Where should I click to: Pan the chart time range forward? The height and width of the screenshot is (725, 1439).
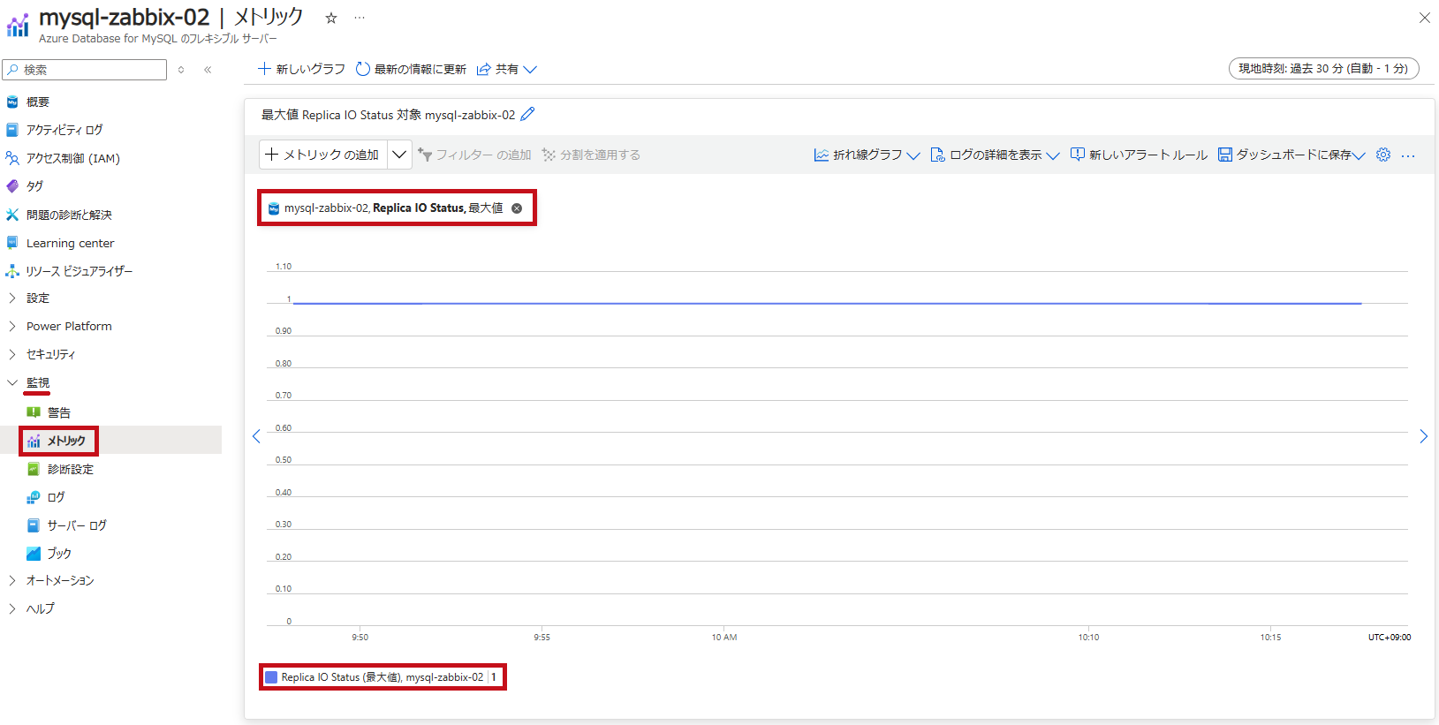click(x=1423, y=436)
